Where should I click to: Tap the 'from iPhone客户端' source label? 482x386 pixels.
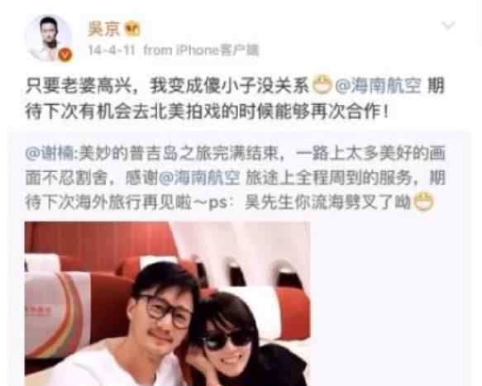202,50
